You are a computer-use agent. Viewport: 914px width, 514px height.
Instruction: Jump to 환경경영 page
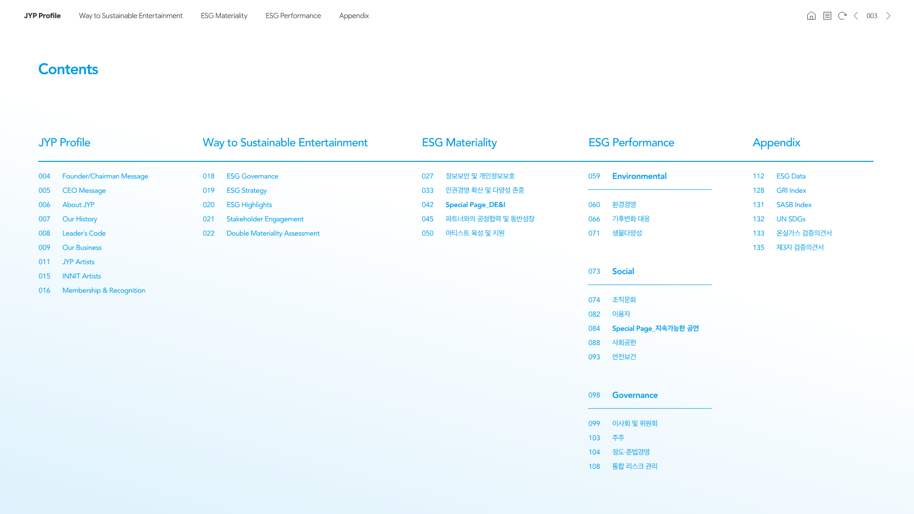(624, 205)
